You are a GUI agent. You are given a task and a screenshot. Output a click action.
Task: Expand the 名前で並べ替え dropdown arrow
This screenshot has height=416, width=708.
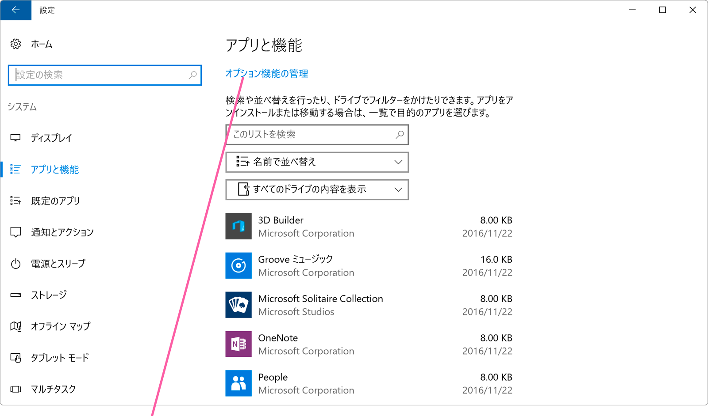click(x=398, y=162)
